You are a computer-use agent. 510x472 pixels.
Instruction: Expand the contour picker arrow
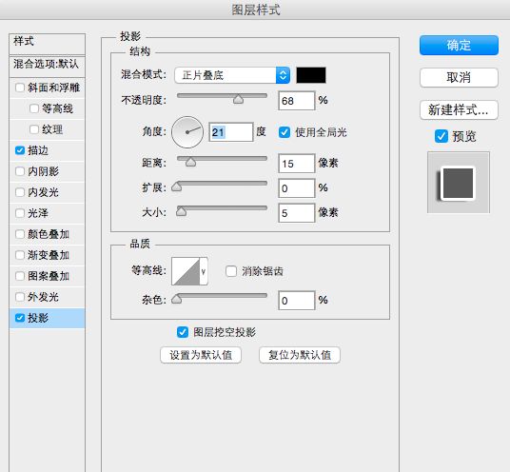pyautogui.click(x=204, y=271)
